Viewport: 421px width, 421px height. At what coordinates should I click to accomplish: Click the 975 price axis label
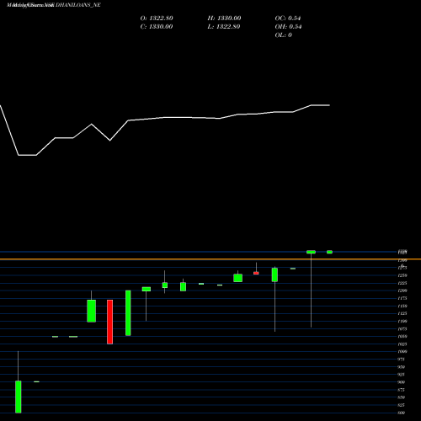[402, 360]
